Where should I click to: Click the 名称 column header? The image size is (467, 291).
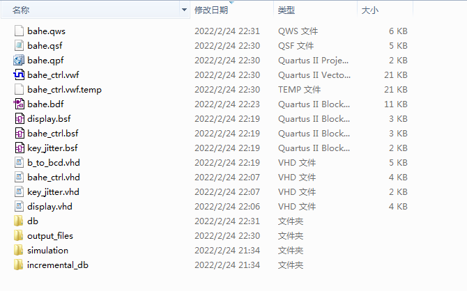pyautogui.click(x=21, y=10)
